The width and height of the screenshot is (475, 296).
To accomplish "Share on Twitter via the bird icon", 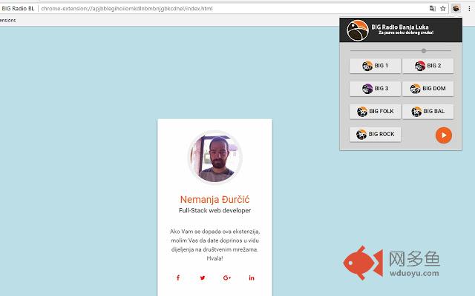I will pos(203,277).
